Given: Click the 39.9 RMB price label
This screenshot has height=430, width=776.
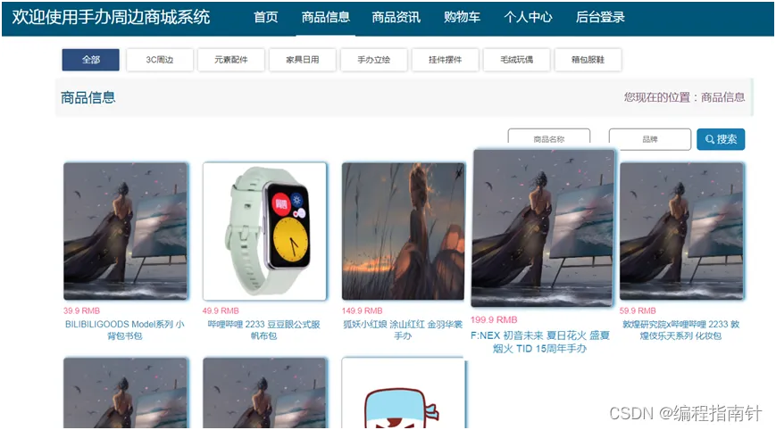Looking at the screenshot, I should click(81, 310).
